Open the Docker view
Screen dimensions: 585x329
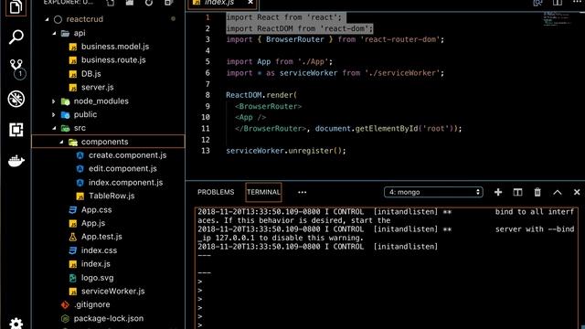[x=16, y=161]
